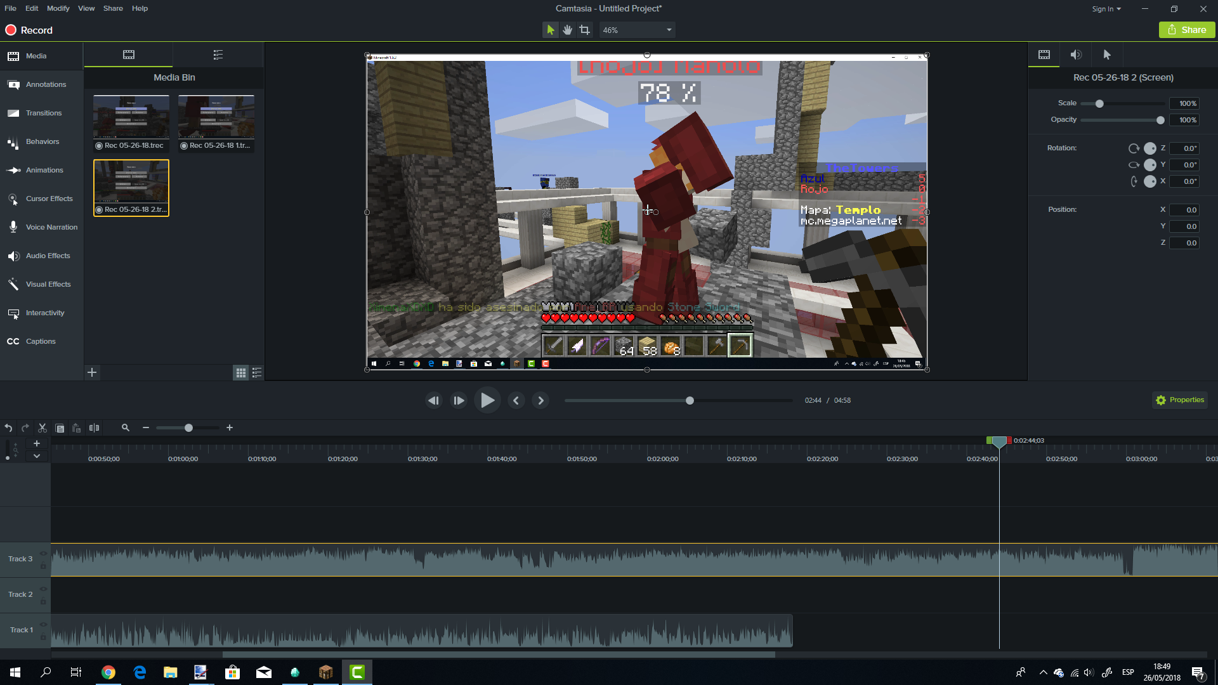Viewport: 1218px width, 685px height.
Task: Open the visual properties tab
Action: [x=1044, y=55]
